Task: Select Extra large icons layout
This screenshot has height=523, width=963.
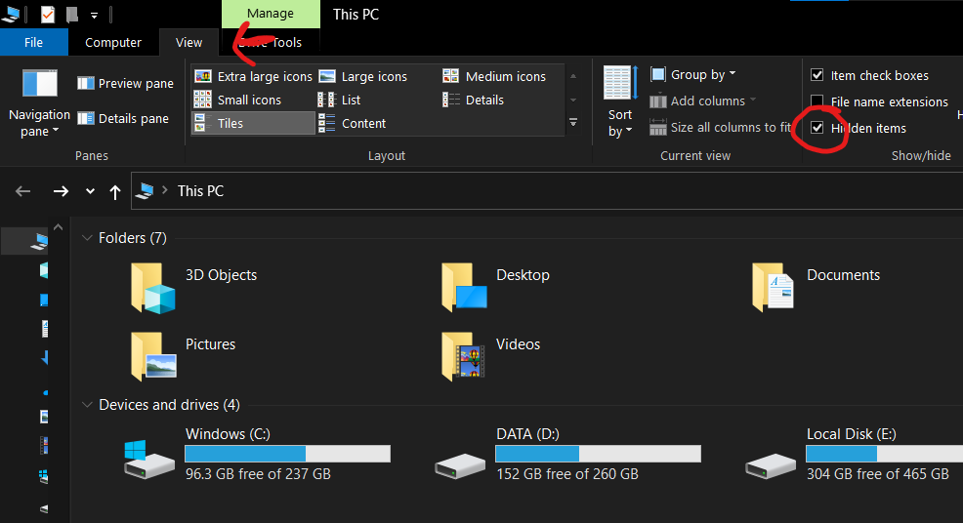Action: point(254,76)
